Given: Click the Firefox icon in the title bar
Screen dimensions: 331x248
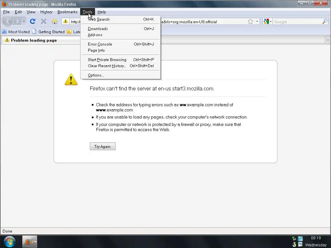Looking at the screenshot, I should pyautogui.click(x=4, y=4).
